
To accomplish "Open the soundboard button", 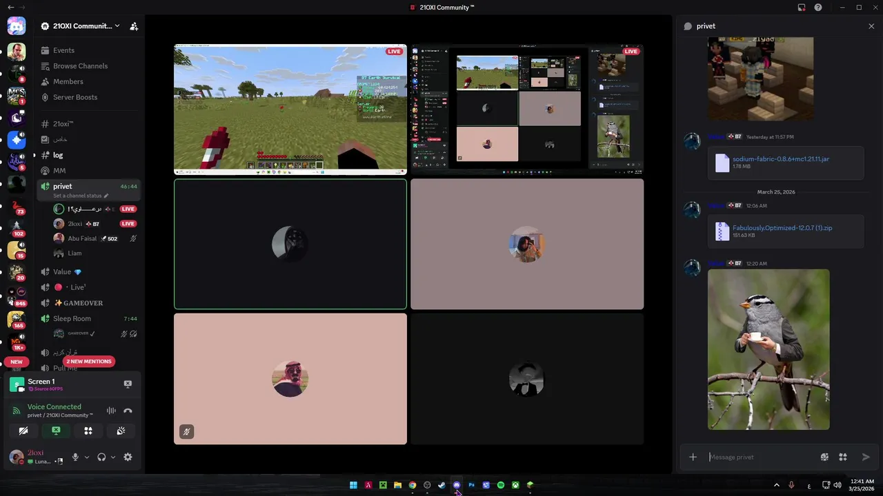I will (x=121, y=431).
